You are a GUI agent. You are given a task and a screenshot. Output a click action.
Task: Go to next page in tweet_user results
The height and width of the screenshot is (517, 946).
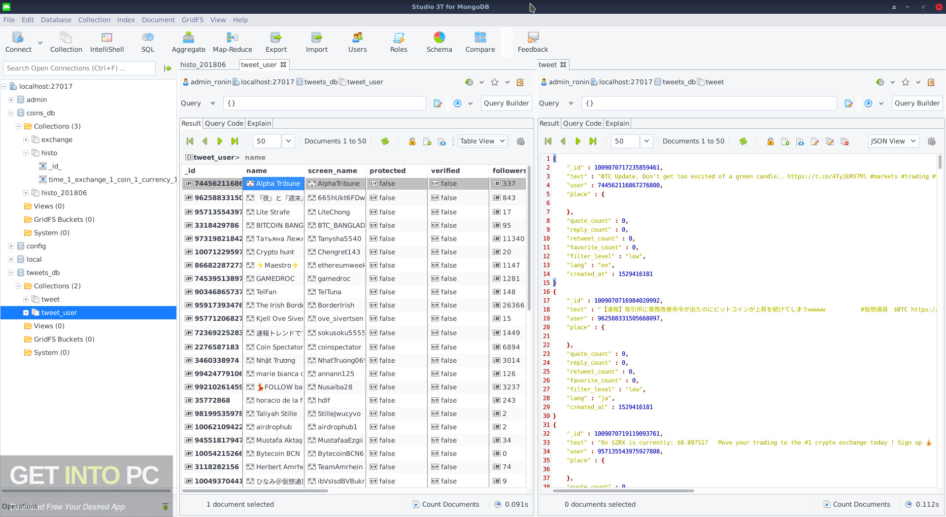coord(220,141)
